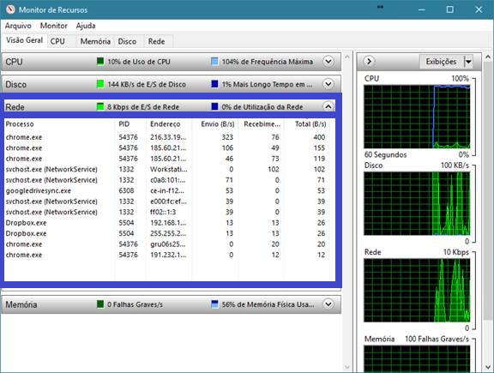Expand the Memória section chevron
This screenshot has width=494, height=373.
(328, 304)
